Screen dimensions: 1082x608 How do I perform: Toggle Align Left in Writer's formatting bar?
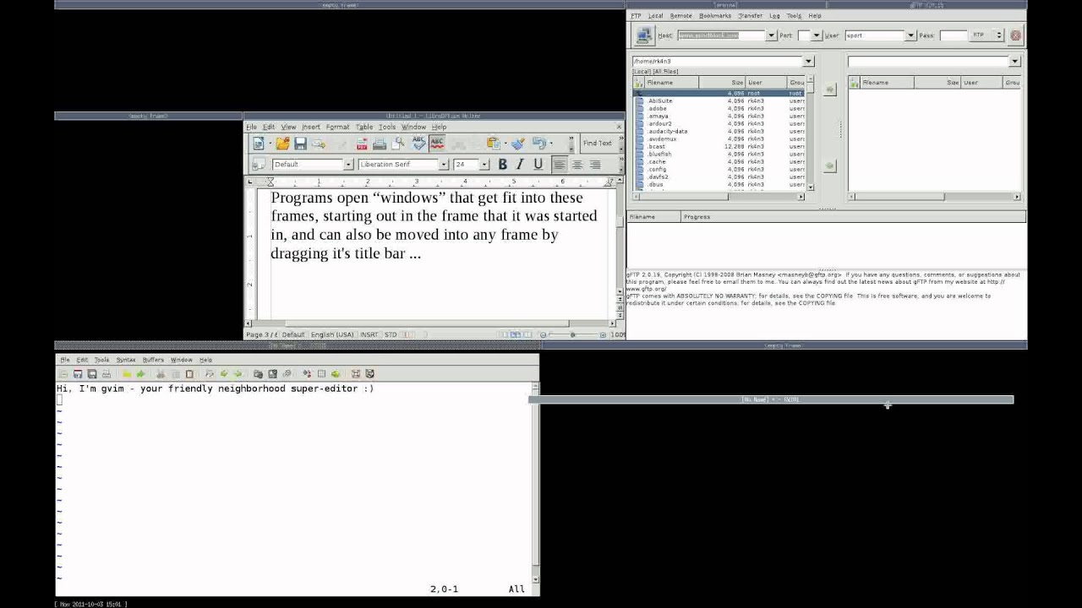(560, 165)
